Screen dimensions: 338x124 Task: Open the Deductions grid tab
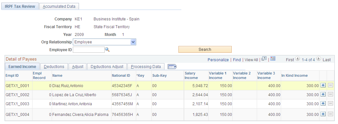pyautogui.click(x=54, y=67)
